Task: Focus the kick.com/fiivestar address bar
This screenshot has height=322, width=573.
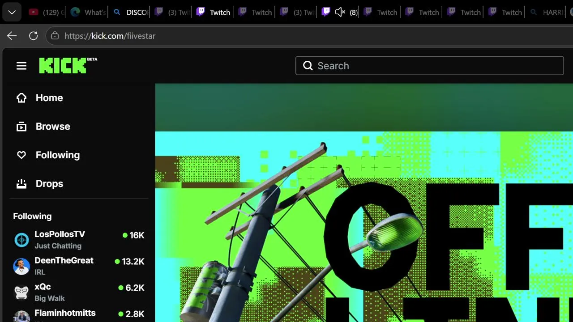Action: coord(309,36)
